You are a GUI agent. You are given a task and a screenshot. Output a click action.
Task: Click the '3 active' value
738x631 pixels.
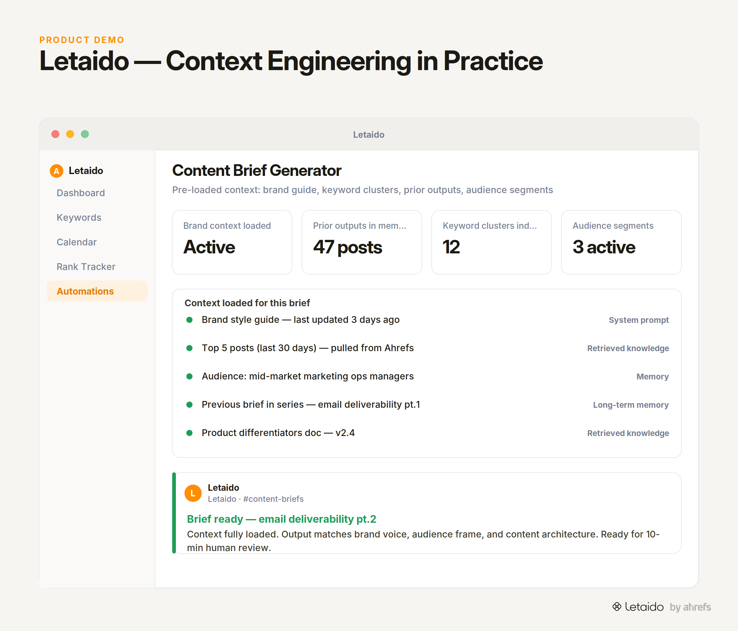click(x=604, y=247)
